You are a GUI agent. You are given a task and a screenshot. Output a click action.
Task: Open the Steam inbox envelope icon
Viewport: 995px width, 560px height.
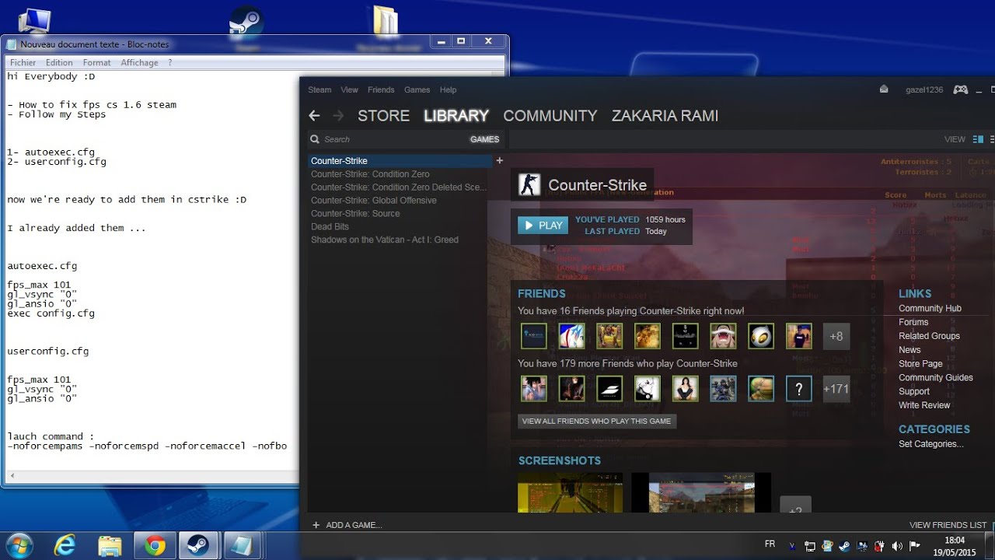(x=884, y=89)
